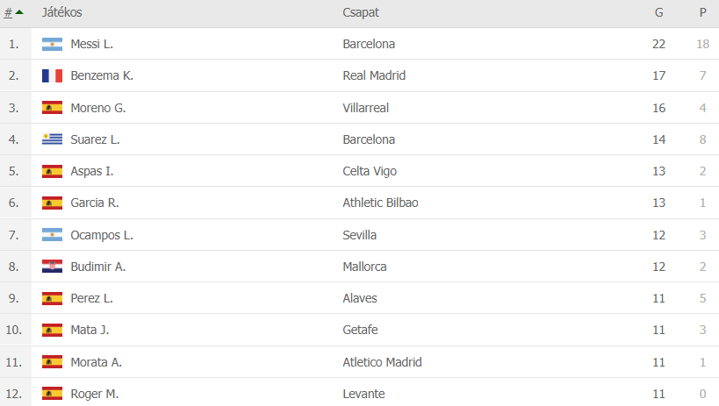Viewport: 719px width, 406px height.
Task: Click Argentina flag icon beside Ocampos L.
Action: click(x=52, y=235)
